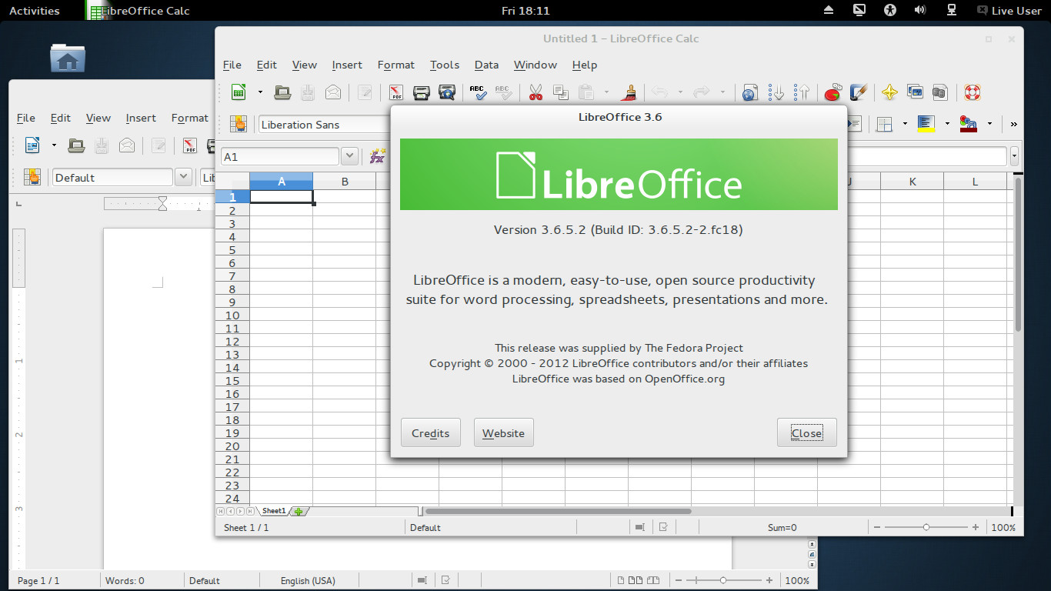Open the Edit menu in Writer
This screenshot has width=1051, height=591.
pyautogui.click(x=61, y=118)
